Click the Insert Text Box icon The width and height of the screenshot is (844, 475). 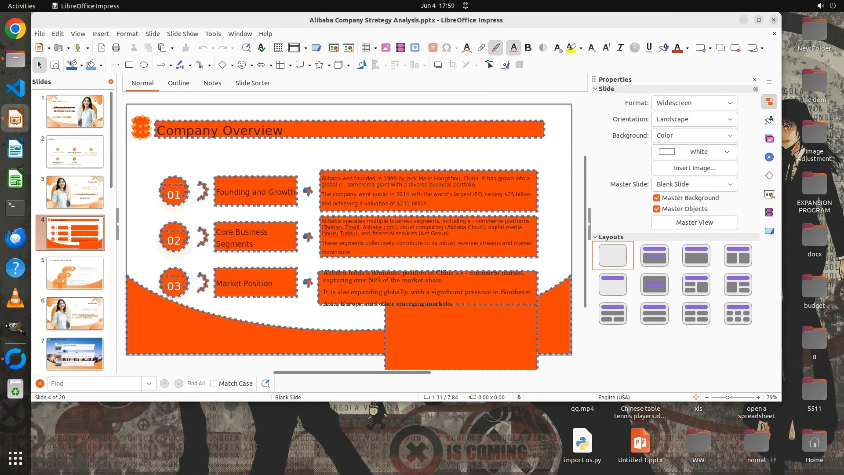point(433,48)
